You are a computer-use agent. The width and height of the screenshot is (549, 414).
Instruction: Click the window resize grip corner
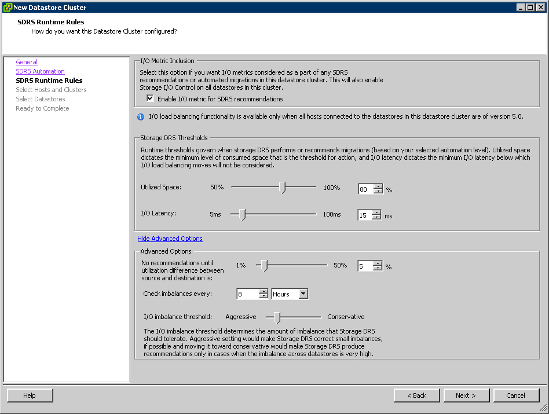(543, 407)
